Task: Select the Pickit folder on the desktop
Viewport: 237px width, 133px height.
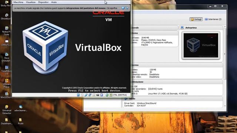Action: point(20,122)
